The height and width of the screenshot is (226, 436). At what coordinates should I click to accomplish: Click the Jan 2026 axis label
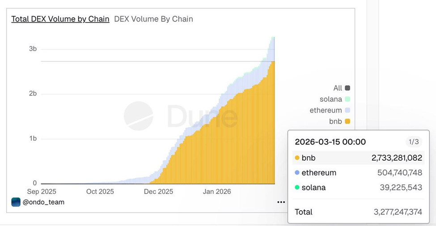click(217, 192)
